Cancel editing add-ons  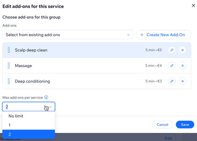[x=162, y=124]
